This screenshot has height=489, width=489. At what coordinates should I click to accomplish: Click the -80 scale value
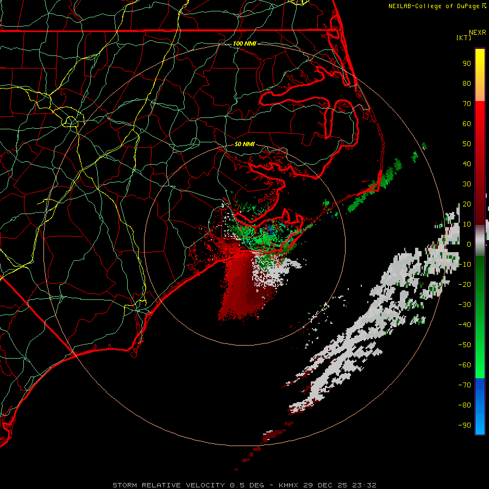point(465,405)
